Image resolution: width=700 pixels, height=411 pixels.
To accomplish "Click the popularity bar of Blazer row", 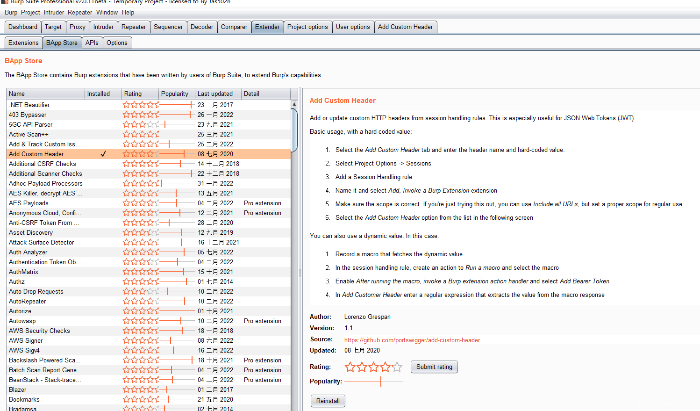I will click(x=177, y=389).
